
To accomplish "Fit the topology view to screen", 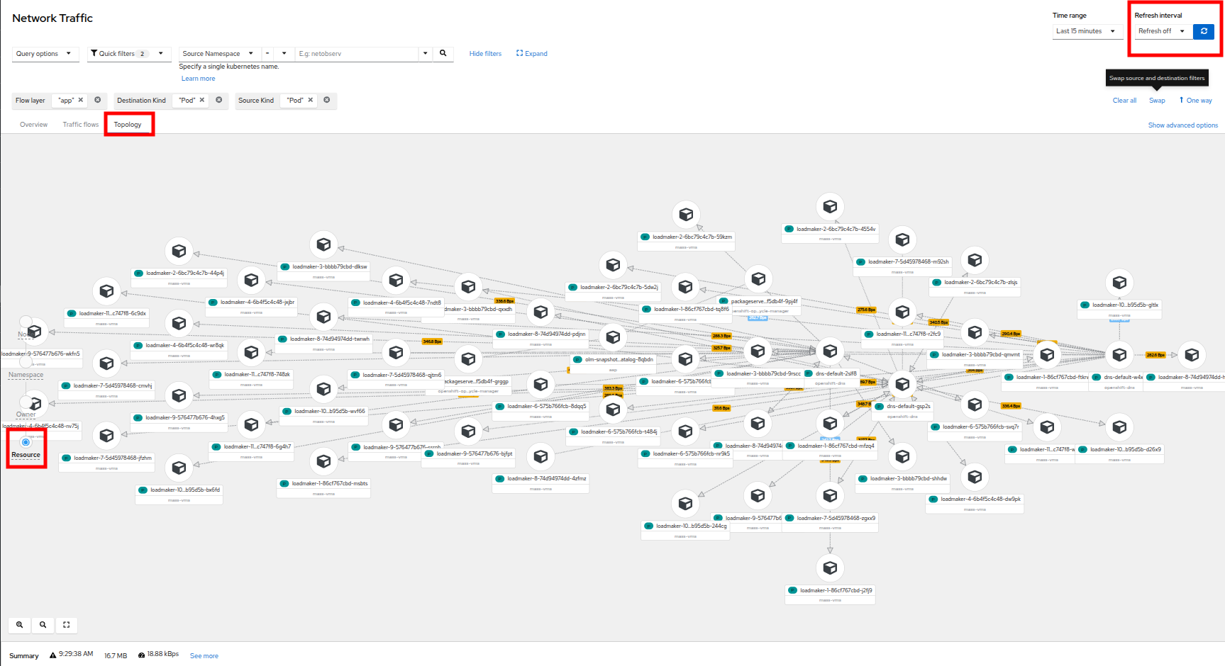I will click(x=67, y=625).
